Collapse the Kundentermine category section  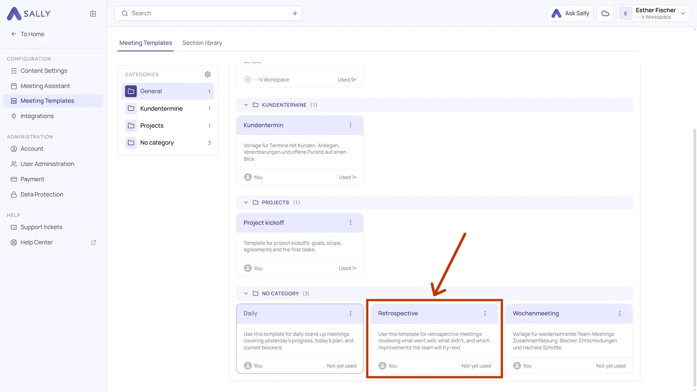pyautogui.click(x=246, y=105)
